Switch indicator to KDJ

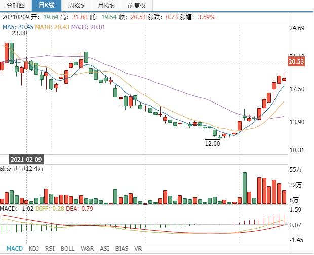point(34,249)
